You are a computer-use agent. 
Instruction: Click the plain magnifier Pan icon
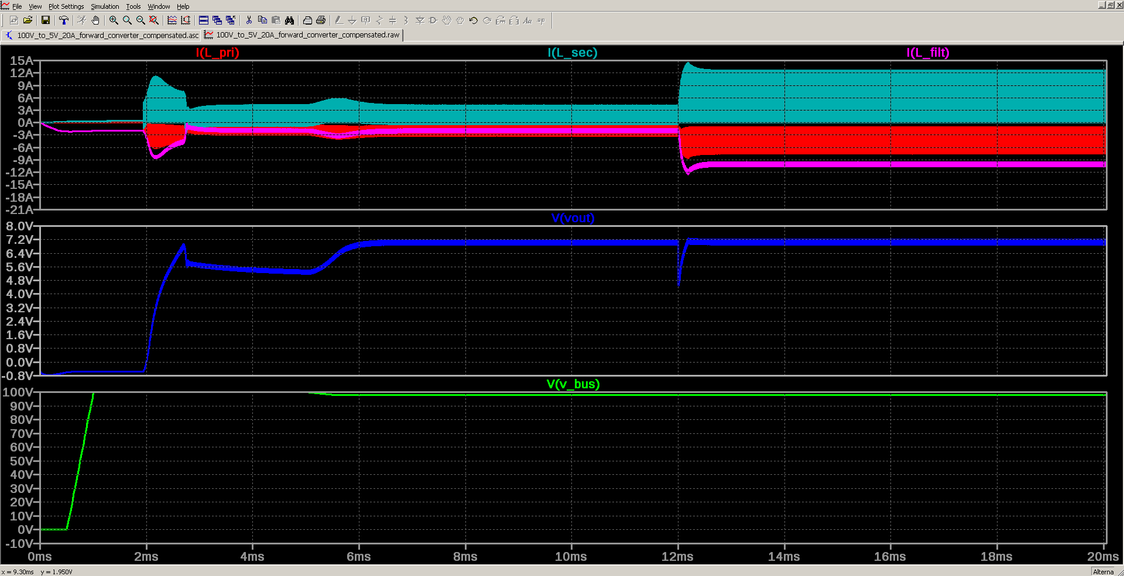point(127,20)
